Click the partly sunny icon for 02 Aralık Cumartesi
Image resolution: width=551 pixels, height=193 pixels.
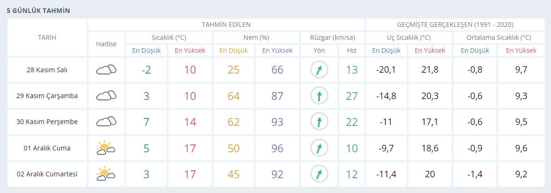click(x=106, y=174)
